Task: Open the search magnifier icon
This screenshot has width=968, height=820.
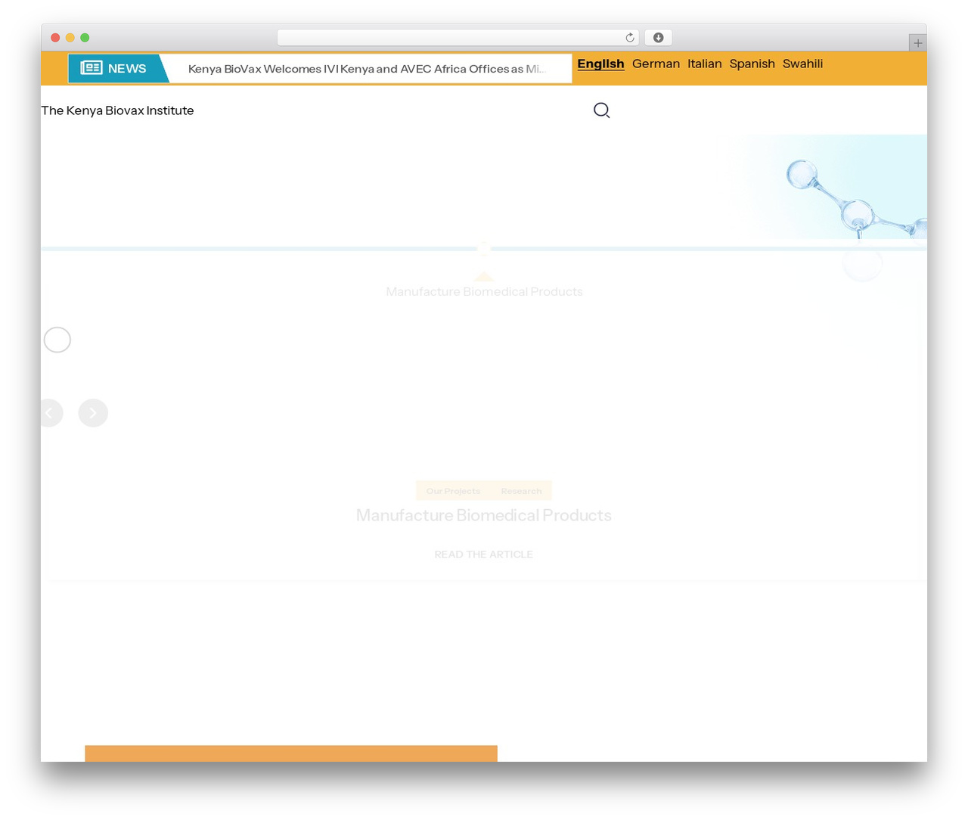Action: point(601,110)
